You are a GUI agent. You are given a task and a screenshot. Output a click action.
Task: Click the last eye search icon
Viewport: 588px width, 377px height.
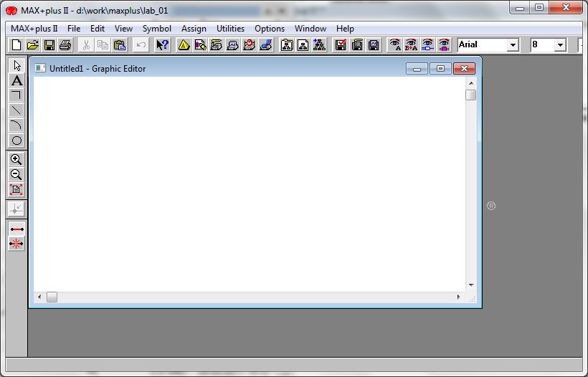pos(444,45)
